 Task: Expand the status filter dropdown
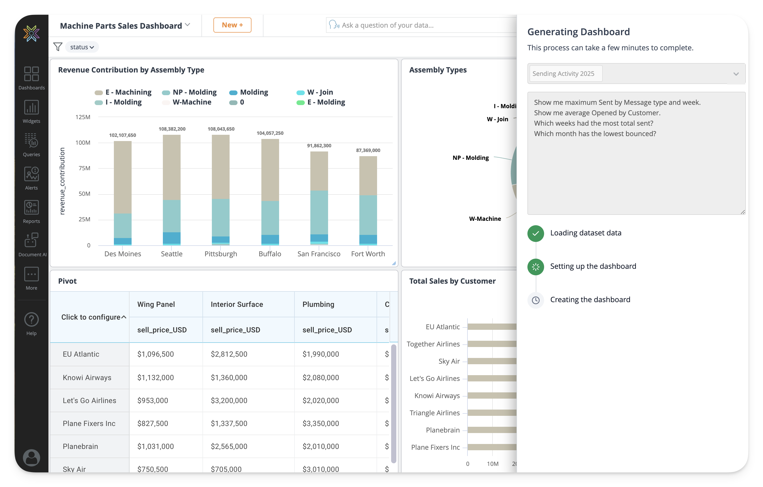click(82, 47)
